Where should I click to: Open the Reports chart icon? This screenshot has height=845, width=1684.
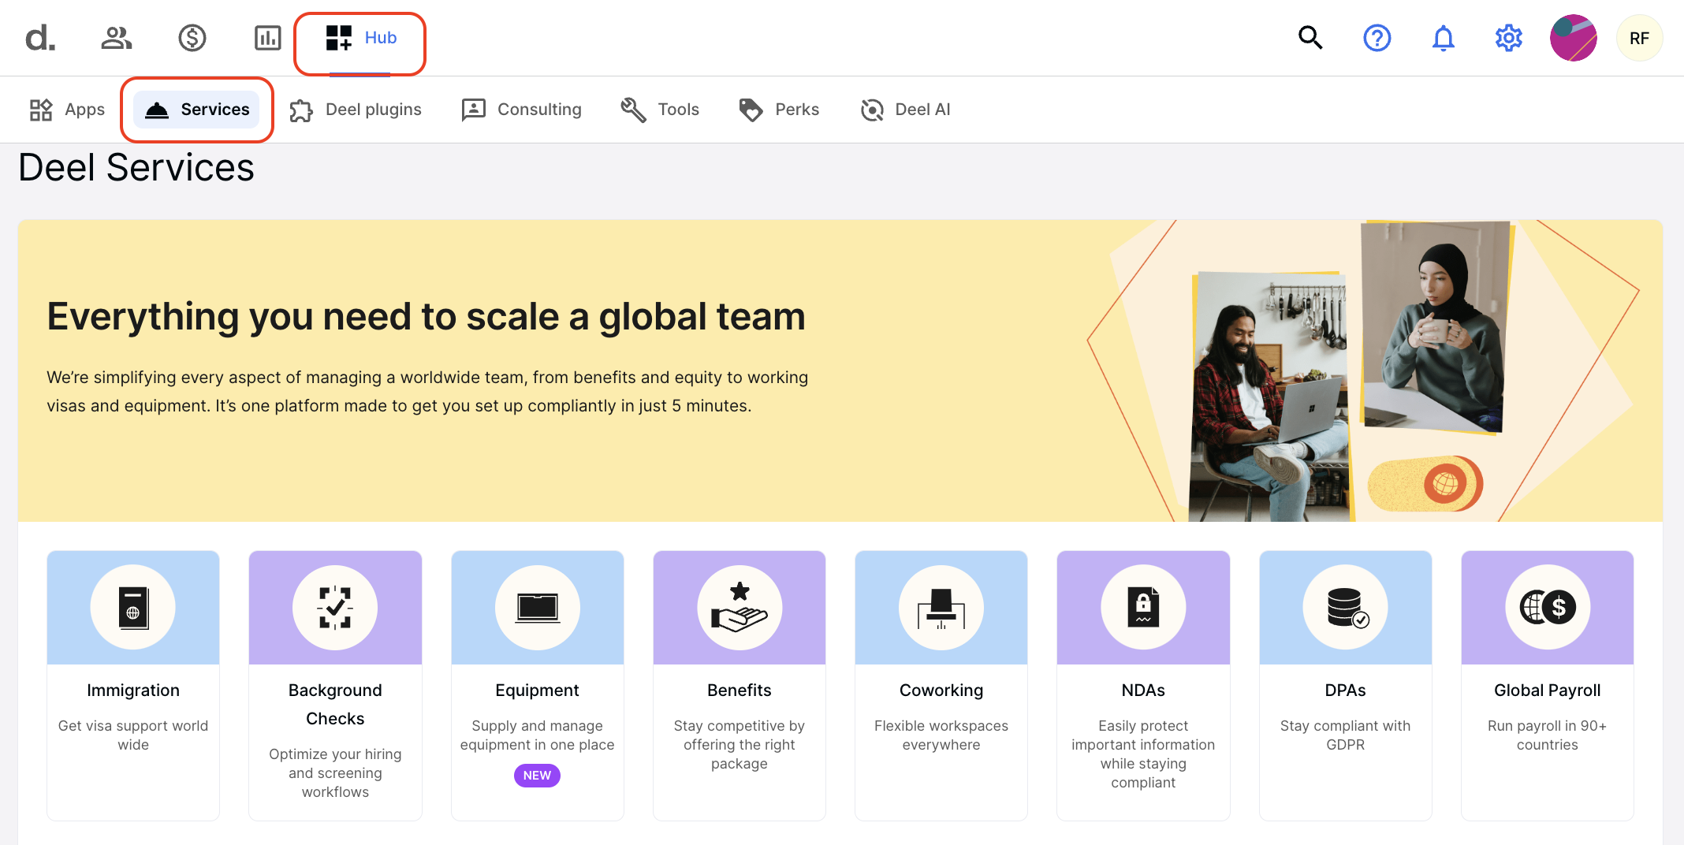(268, 38)
